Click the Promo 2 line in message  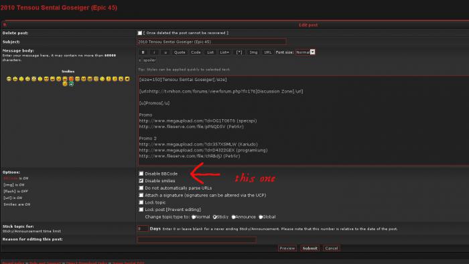click(x=148, y=139)
